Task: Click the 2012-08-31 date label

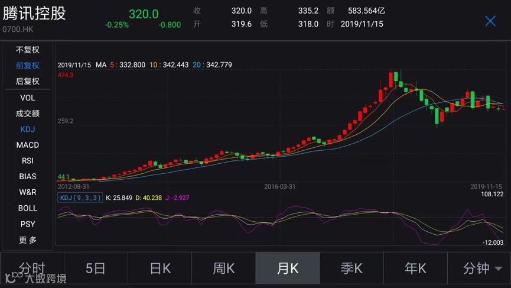Action: click(x=73, y=186)
